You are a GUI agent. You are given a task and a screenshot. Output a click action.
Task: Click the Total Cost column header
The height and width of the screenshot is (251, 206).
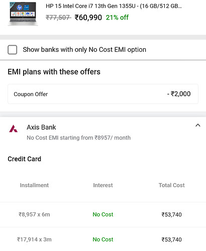coord(172,185)
